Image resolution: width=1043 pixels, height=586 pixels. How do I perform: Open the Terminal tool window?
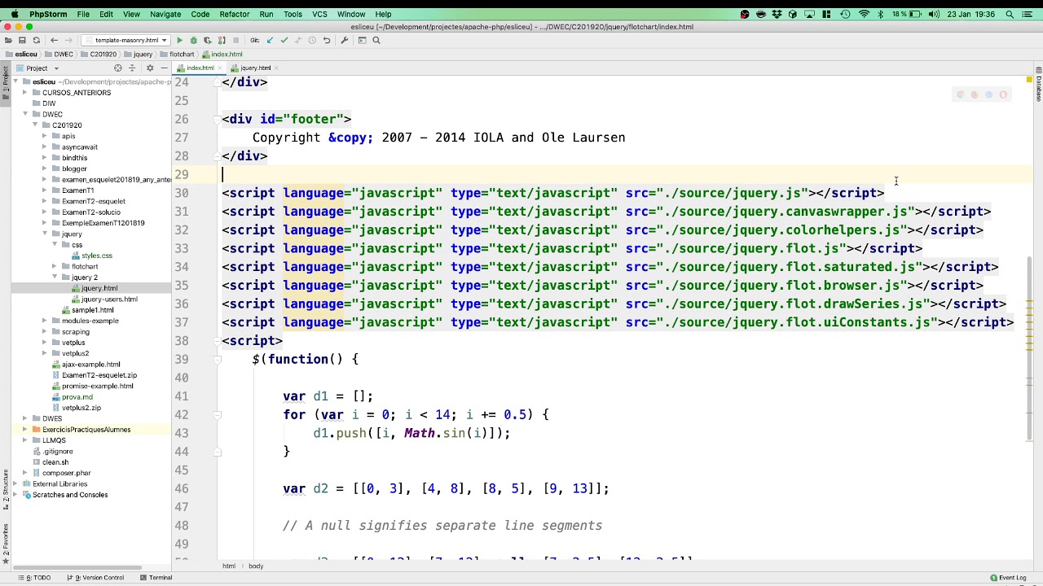click(156, 578)
